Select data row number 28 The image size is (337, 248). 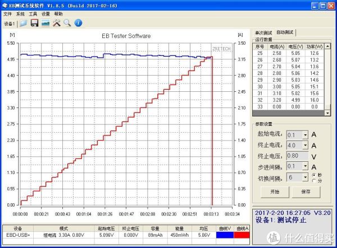coord(289,73)
